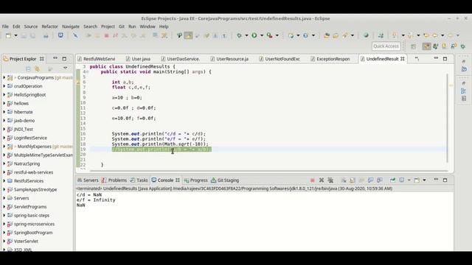Viewport: 472px width, 265px height.
Task: Click Remove All Terminated Launches icon
Action: 330,180
